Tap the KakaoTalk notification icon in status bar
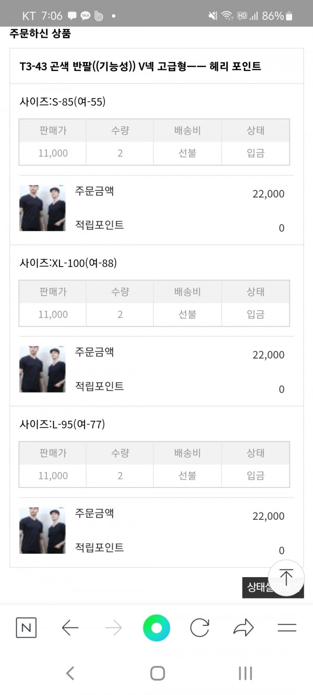This screenshot has height=695, width=313. point(85,16)
